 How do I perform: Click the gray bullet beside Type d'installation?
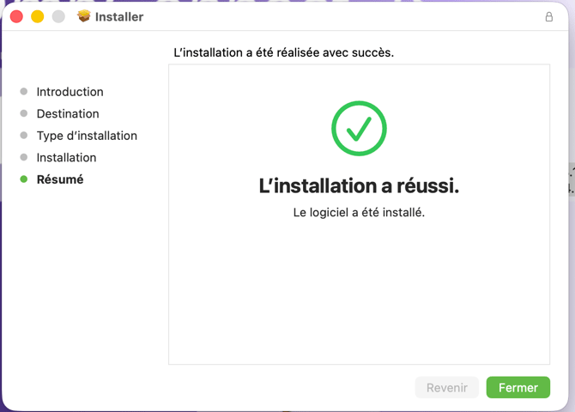[24, 136]
